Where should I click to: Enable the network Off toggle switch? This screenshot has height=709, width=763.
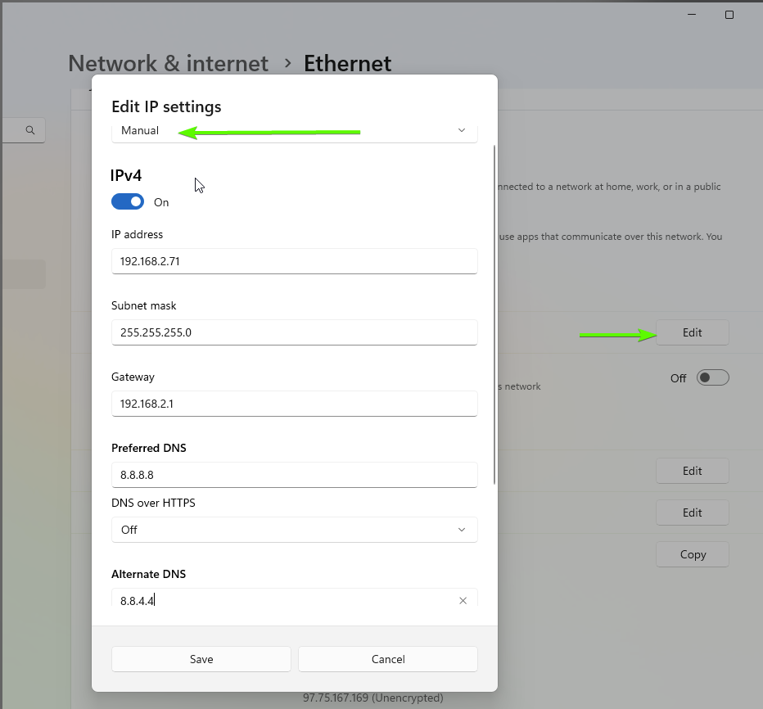[x=712, y=377]
